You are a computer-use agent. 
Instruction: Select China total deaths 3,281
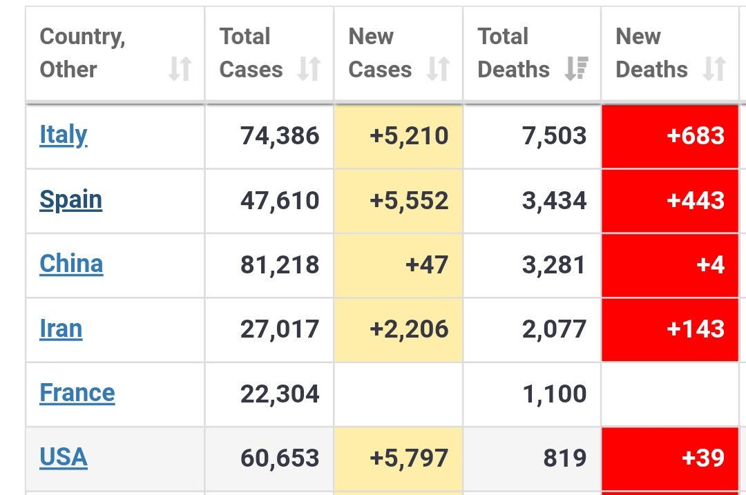point(554,265)
